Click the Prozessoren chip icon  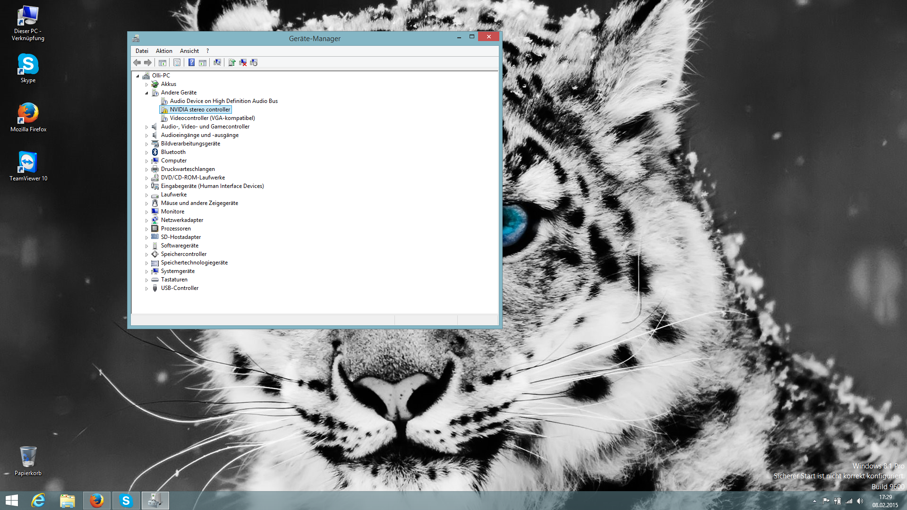click(155, 229)
